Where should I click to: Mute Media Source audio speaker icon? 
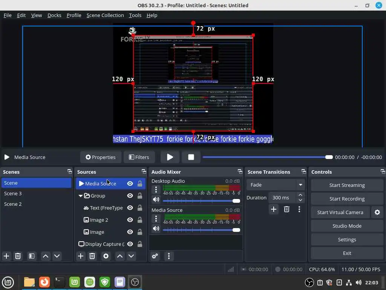pos(156,228)
